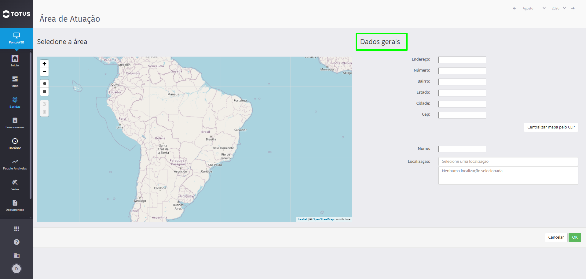Open the apps grid icon
This screenshot has height=279, width=586.
[16, 229]
